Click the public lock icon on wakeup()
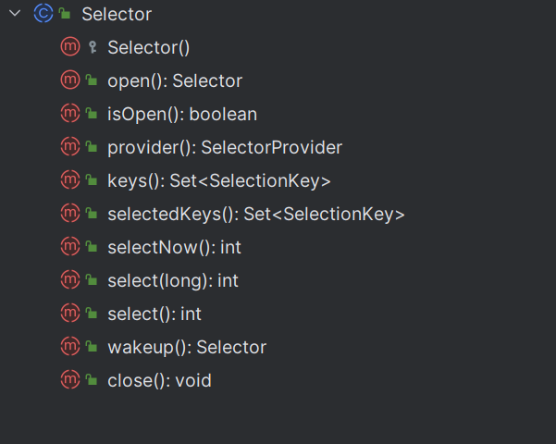Screen dimensions: 556x444 point(92,347)
